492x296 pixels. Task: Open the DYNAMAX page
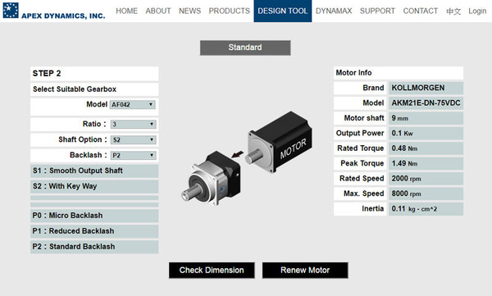(x=334, y=11)
